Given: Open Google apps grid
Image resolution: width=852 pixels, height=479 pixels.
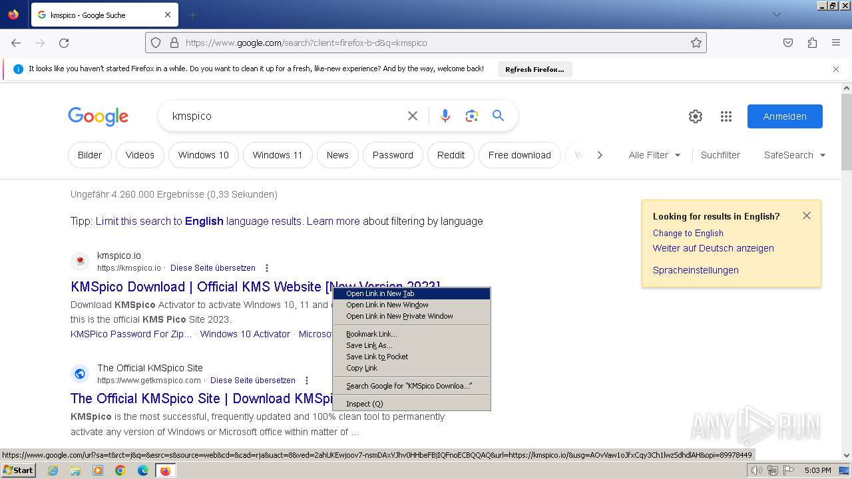Looking at the screenshot, I should (x=726, y=116).
